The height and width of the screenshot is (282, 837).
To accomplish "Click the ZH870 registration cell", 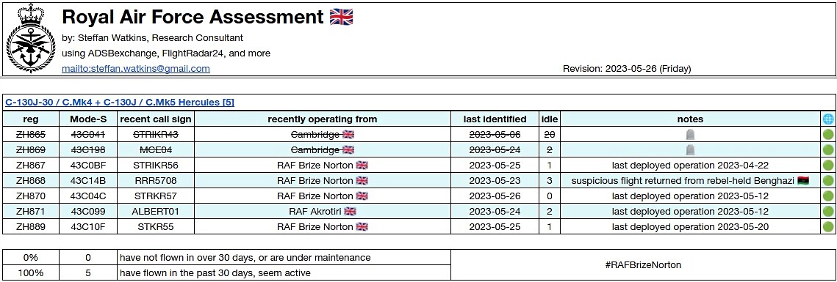I will tap(31, 196).
